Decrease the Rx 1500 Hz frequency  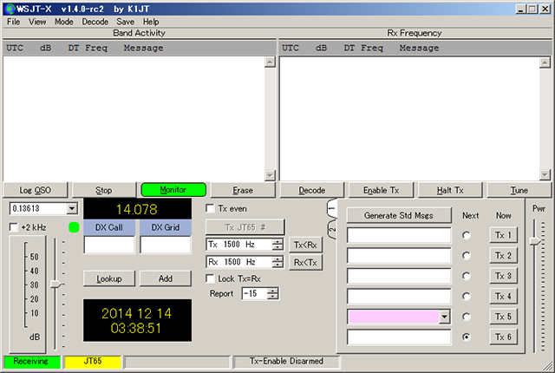pos(277,265)
